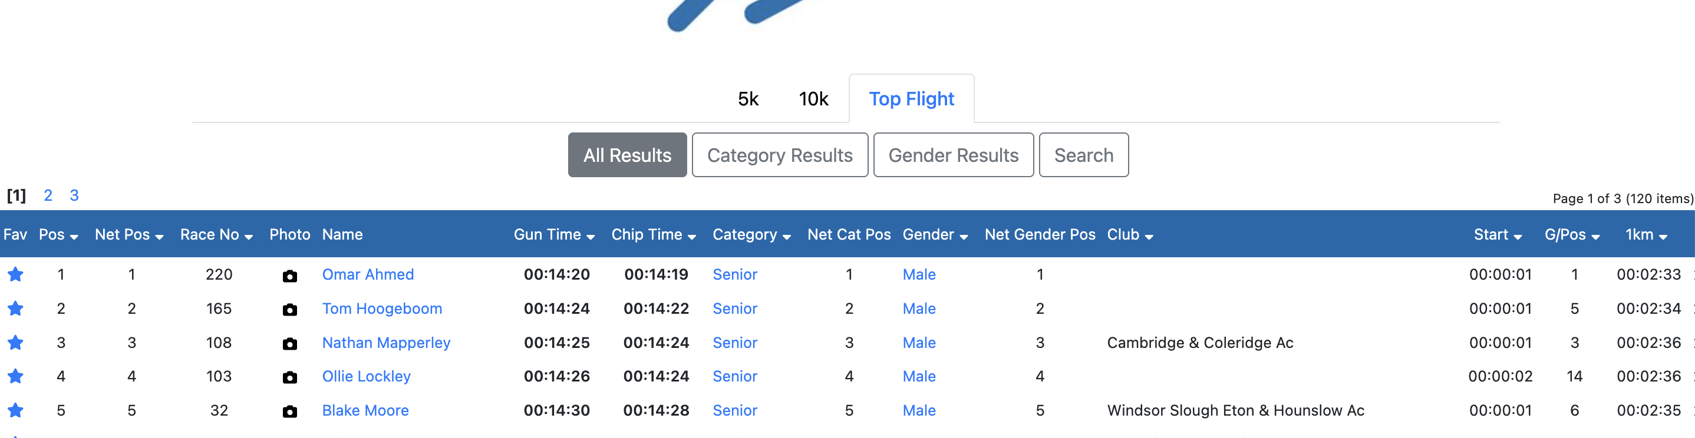The height and width of the screenshot is (438, 1695).
Task: Sort results by Chip Time column
Action: 653,235
